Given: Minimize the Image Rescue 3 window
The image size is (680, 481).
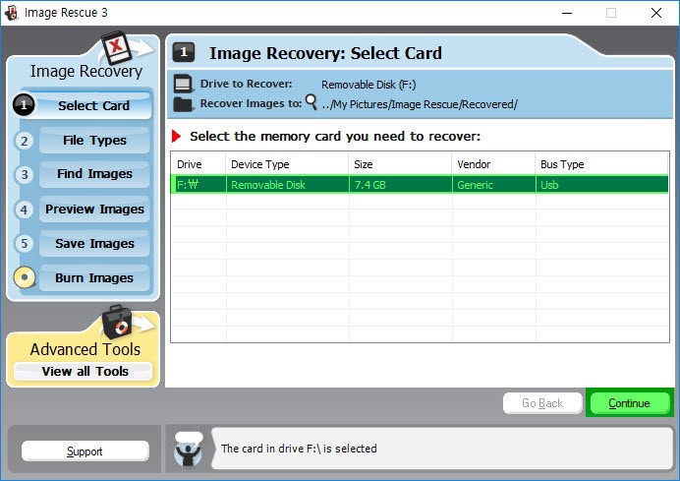Looking at the screenshot, I should pos(566,13).
